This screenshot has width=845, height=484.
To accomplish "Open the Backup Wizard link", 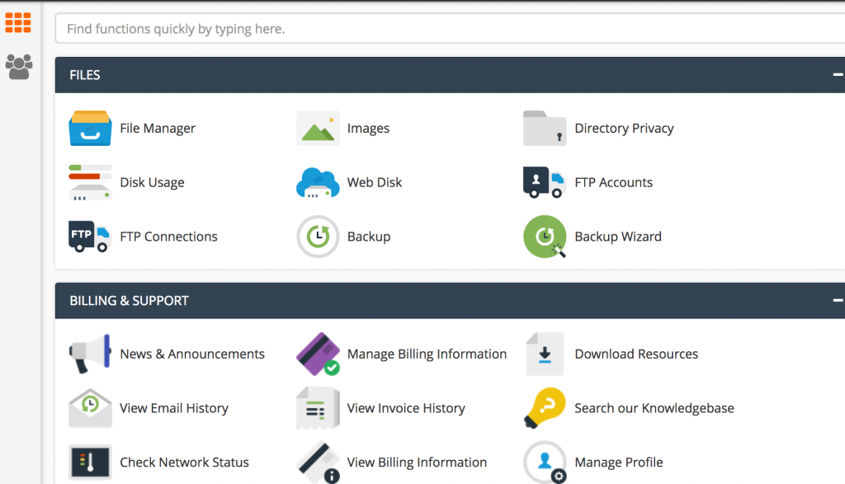I will pos(618,237).
